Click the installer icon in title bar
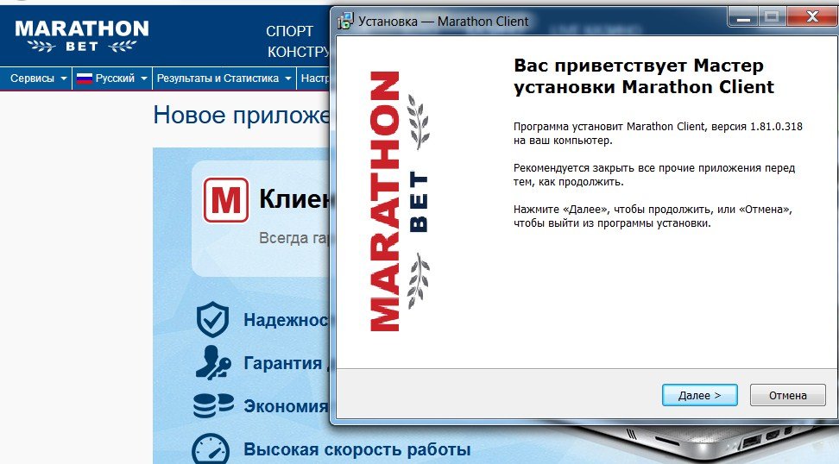Image resolution: width=839 pixels, height=464 pixels. click(x=345, y=22)
